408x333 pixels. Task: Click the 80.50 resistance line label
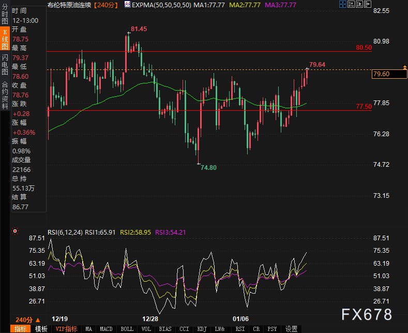pyautogui.click(x=364, y=48)
